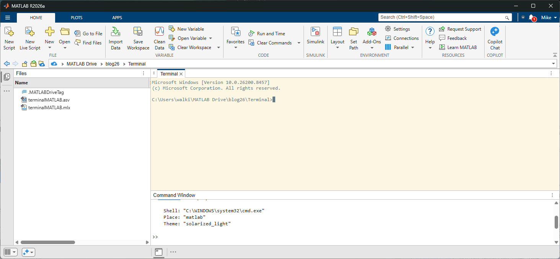The height and width of the screenshot is (259, 560).
Task: Close the Terminal tab
Action: pyautogui.click(x=181, y=74)
